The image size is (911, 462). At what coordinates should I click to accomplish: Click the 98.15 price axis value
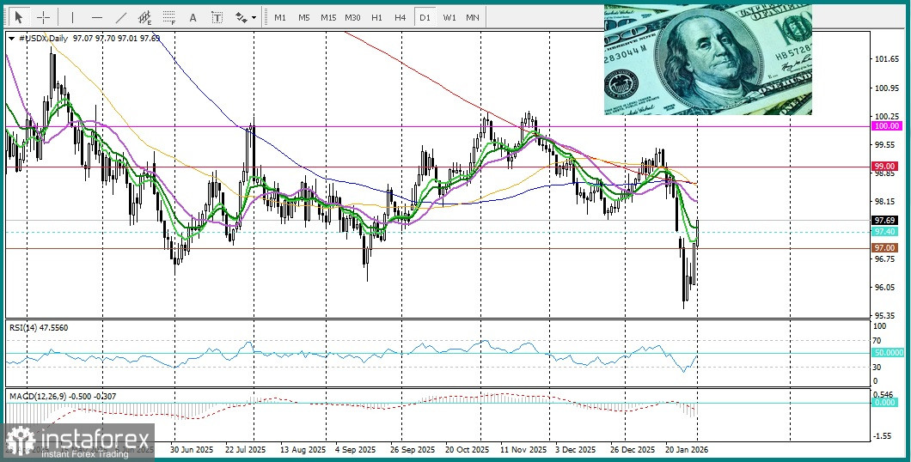coord(885,202)
